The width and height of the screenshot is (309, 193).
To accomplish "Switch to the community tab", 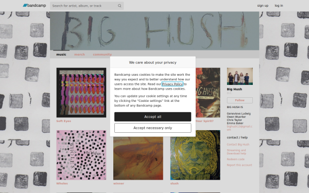I will click(x=102, y=55).
